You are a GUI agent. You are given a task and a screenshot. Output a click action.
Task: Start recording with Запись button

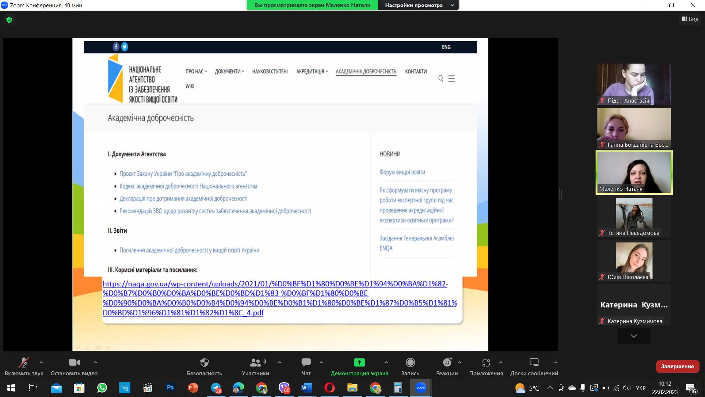click(x=410, y=363)
